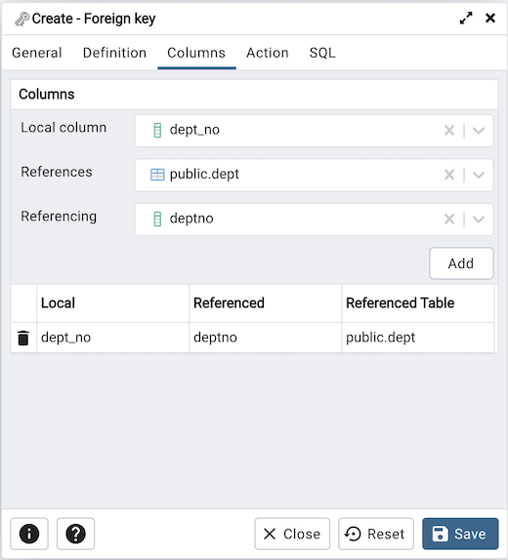Click the Local column dept_no field
This screenshot has height=560, width=508.
[314, 131]
